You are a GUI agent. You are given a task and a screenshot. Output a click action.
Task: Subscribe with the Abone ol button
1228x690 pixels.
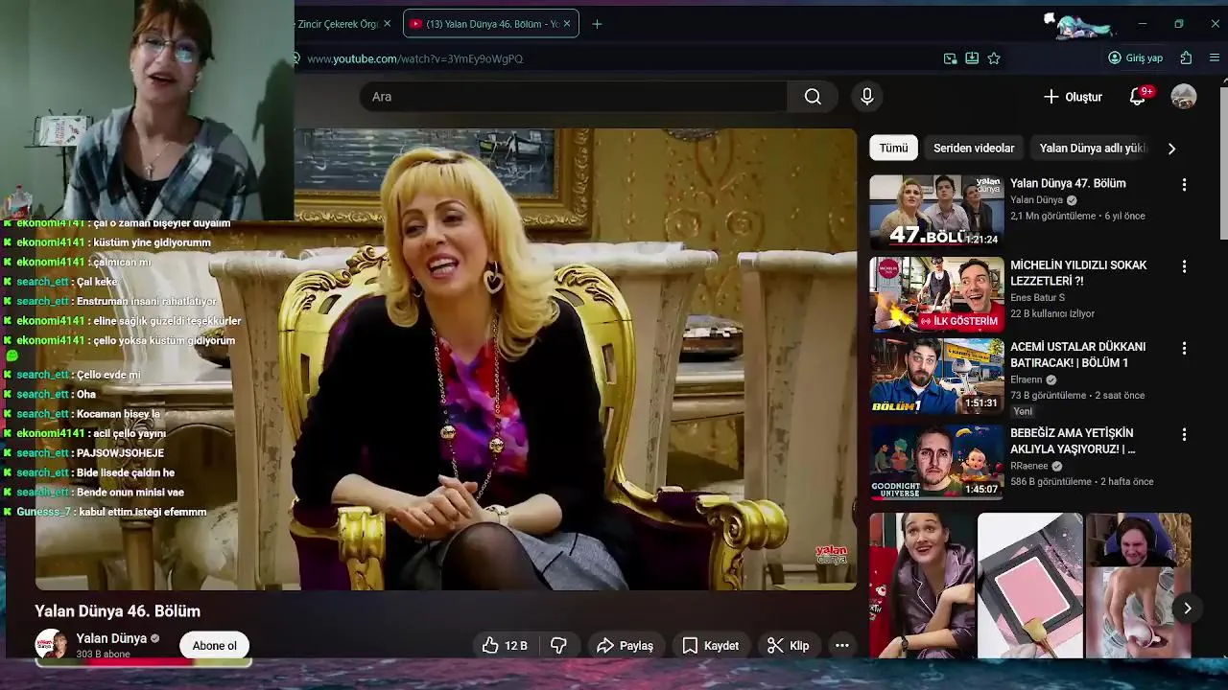point(215,646)
